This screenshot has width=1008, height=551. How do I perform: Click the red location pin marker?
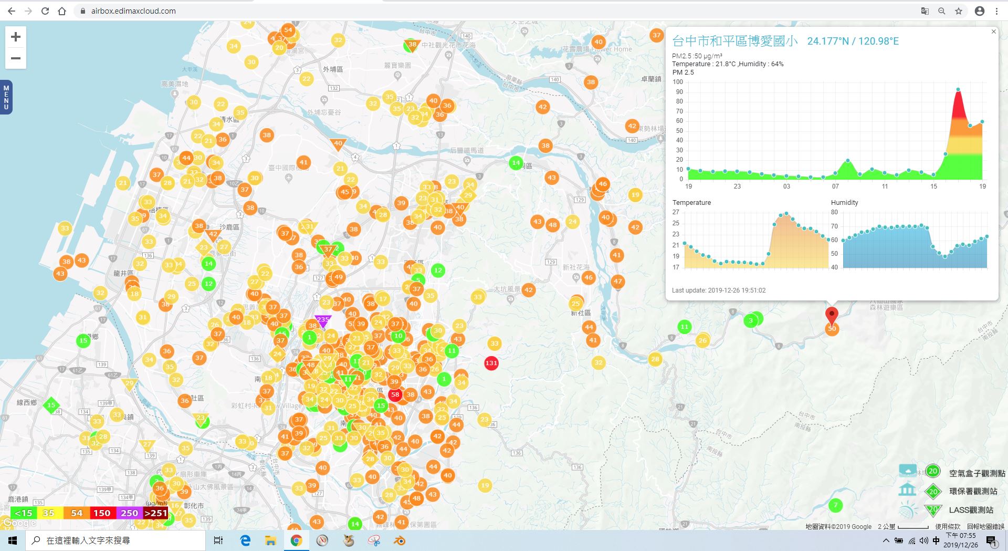[832, 316]
